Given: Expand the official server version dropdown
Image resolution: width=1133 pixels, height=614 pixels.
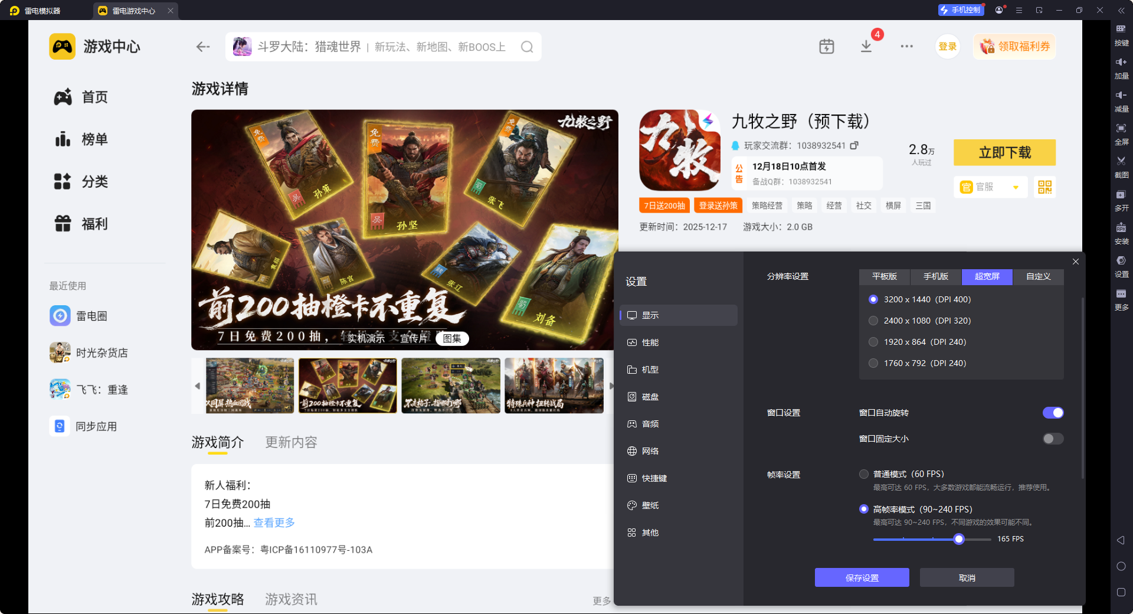Looking at the screenshot, I should (x=1016, y=187).
